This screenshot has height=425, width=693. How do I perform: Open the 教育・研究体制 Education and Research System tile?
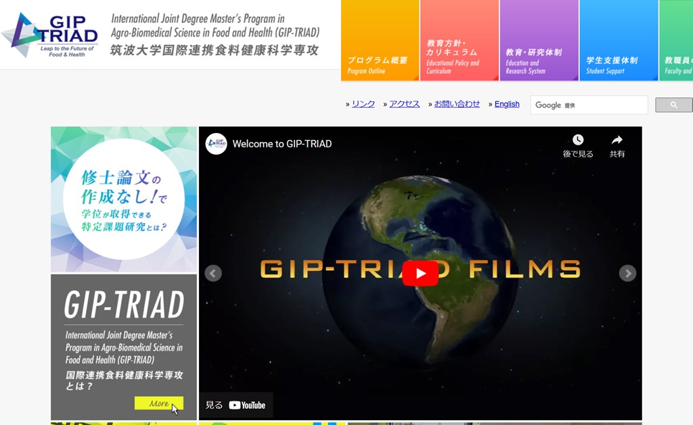click(x=539, y=40)
